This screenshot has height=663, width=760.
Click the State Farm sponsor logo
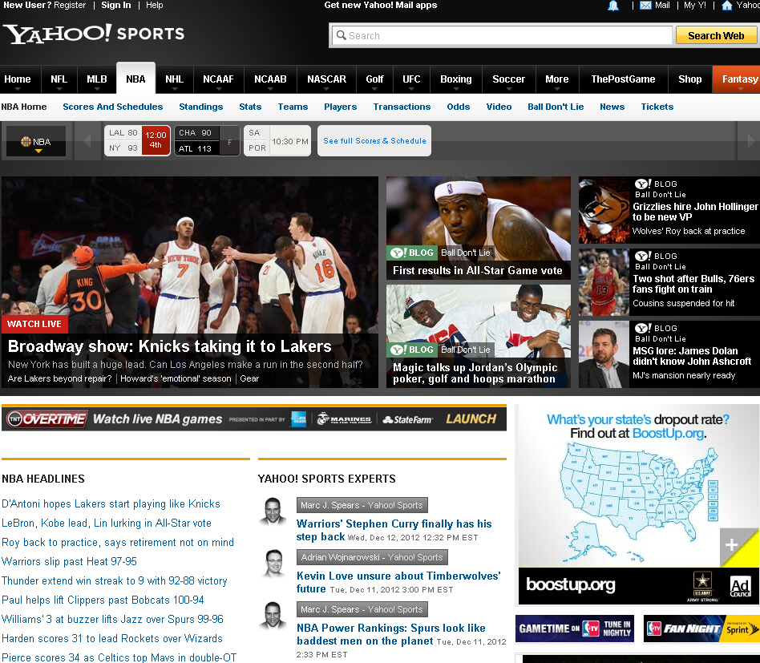pos(407,420)
